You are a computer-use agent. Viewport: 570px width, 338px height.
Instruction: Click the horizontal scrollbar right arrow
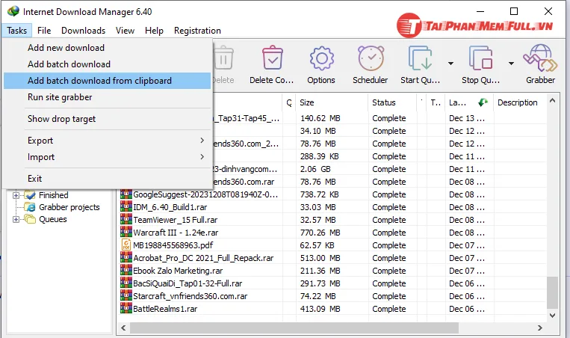(x=540, y=328)
